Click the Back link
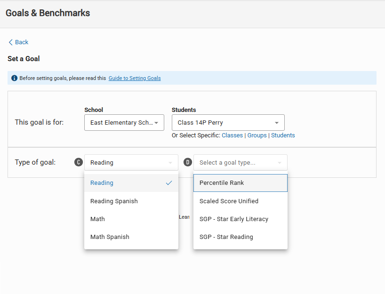The image size is (385, 294). point(20,42)
